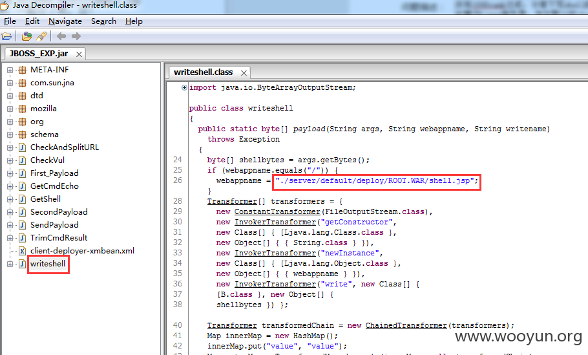Screen dimensions: 588x355
Task: Open the File menu
Action: point(10,21)
